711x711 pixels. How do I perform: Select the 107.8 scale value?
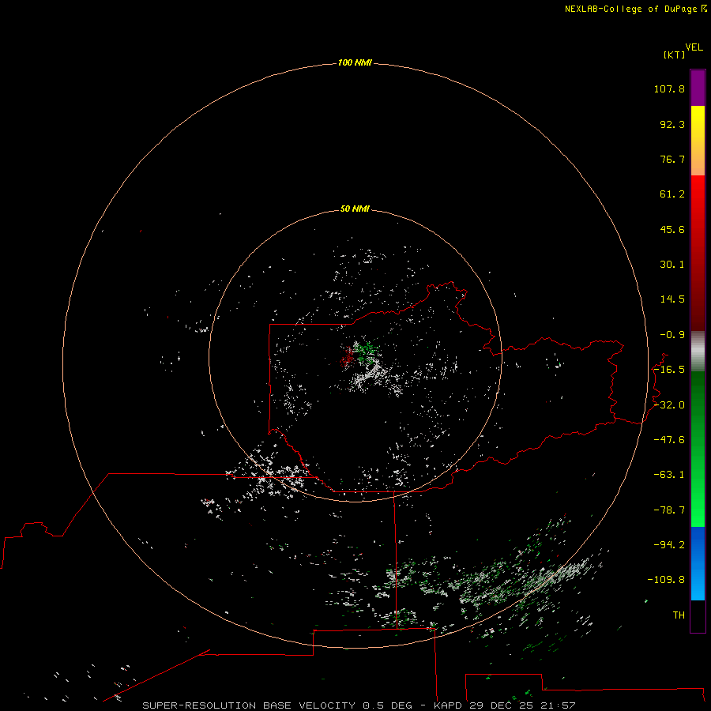(669, 88)
